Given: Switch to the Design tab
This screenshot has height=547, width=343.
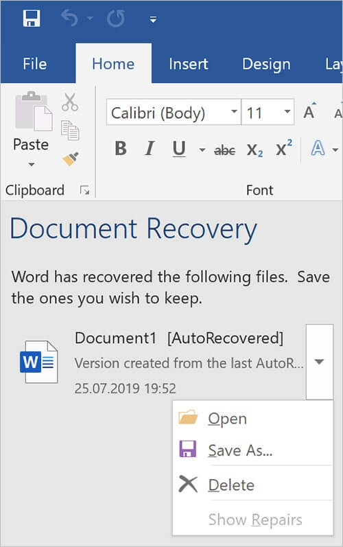Looking at the screenshot, I should click(266, 65).
